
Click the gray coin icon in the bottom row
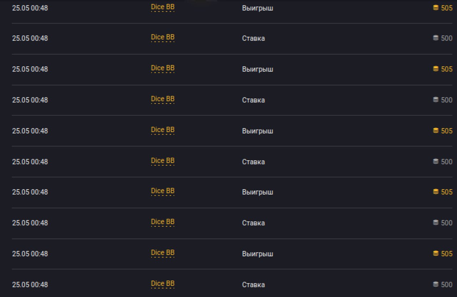pyautogui.click(x=436, y=284)
